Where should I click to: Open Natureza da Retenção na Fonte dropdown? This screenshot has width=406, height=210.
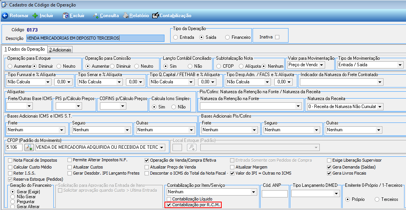point(298,106)
